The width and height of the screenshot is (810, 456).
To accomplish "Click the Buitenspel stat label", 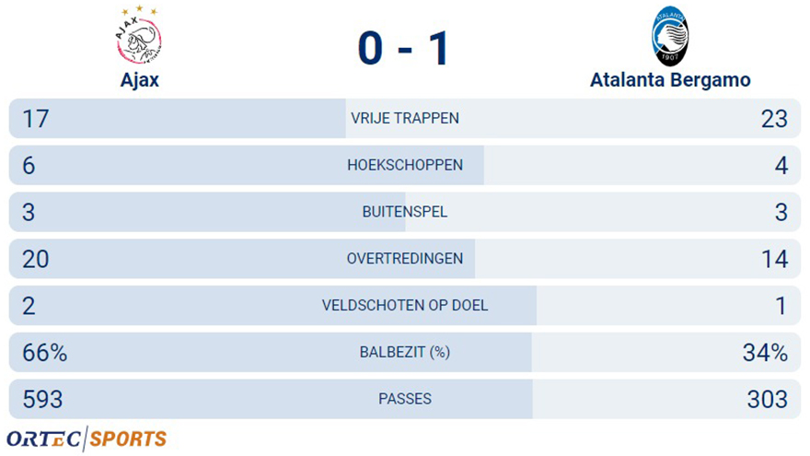I will click(405, 212).
